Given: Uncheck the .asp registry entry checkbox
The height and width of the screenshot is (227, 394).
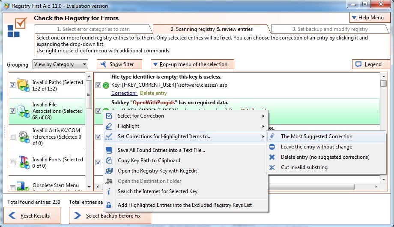Looking at the screenshot, I should click(x=98, y=85).
